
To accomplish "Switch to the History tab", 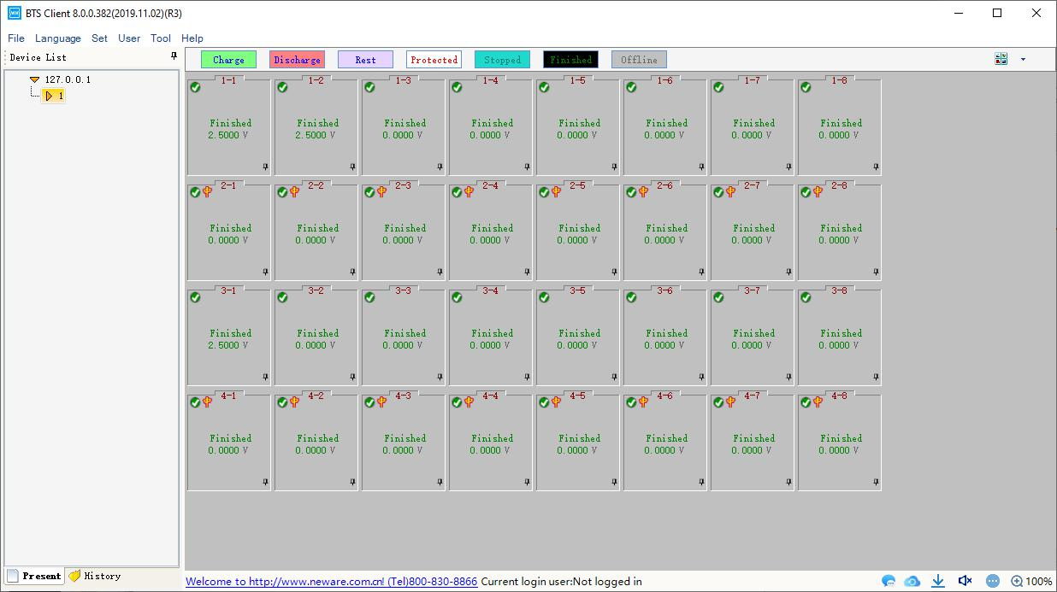I will point(95,577).
